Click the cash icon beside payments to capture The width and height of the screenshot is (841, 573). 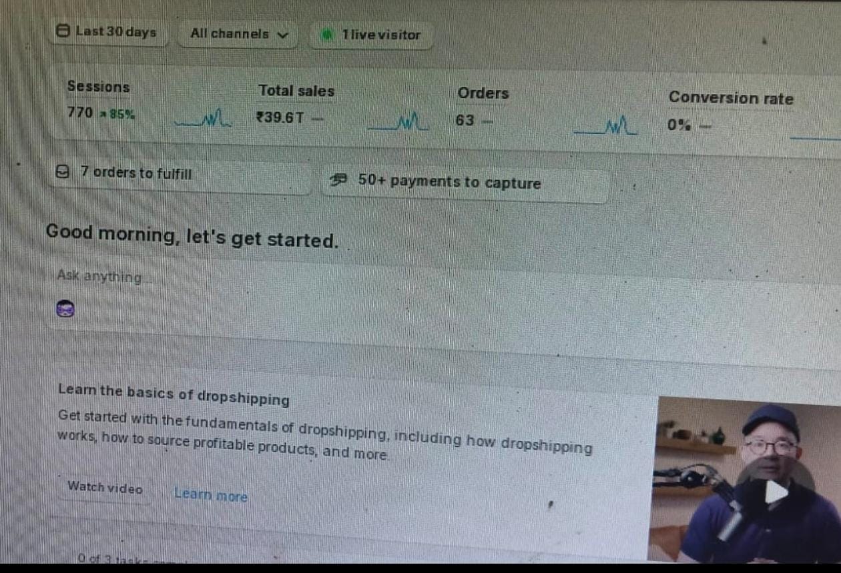click(340, 179)
